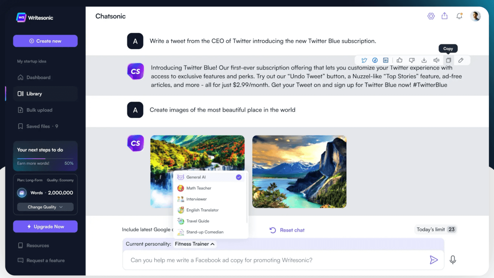The width and height of the screenshot is (494, 278).
Task: Download the response with download icon
Action: pyautogui.click(x=424, y=60)
